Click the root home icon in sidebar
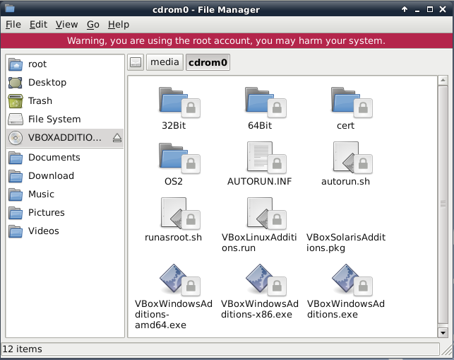Image resolution: width=454 pixels, height=360 pixels. pos(16,64)
